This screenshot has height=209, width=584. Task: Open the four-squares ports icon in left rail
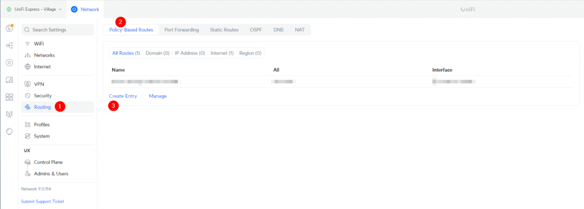click(9, 97)
